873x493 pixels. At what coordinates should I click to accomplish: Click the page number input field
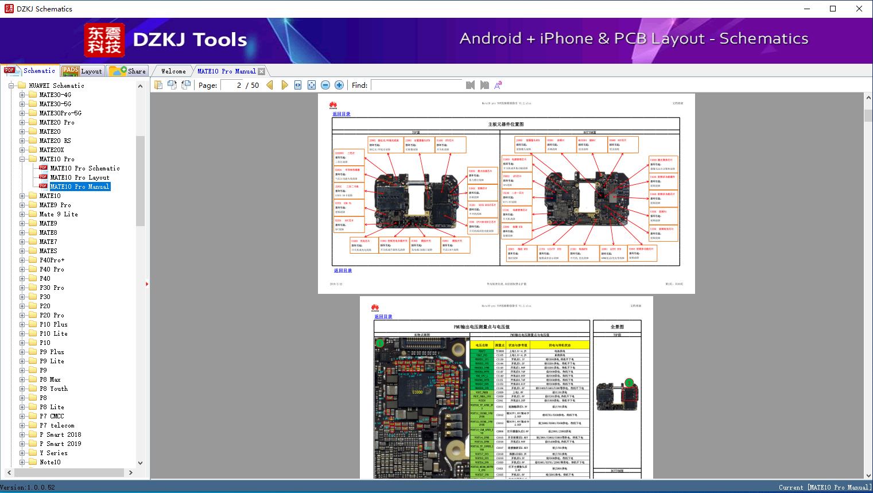231,85
